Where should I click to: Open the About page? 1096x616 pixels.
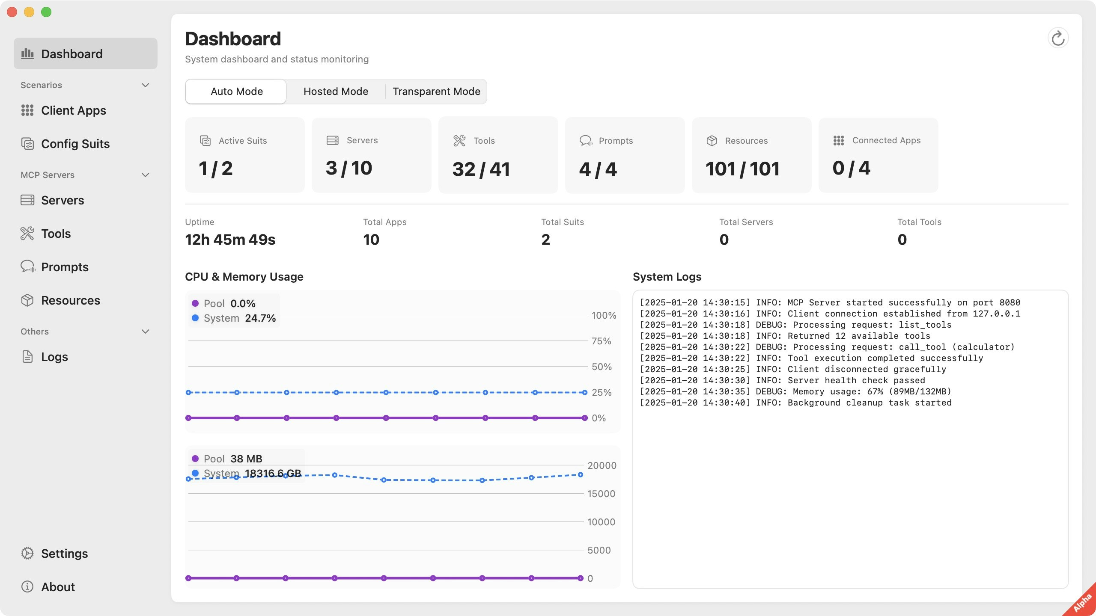[86, 586]
